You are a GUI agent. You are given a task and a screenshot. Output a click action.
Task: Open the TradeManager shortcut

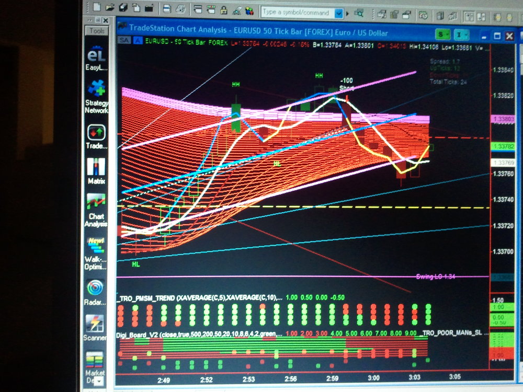pos(96,136)
